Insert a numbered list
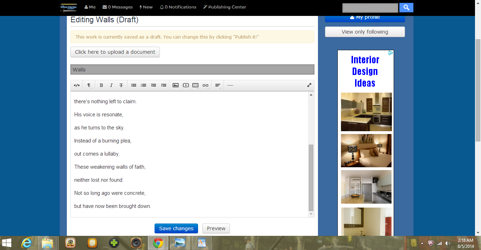This screenshot has width=481, height=250. [144, 85]
